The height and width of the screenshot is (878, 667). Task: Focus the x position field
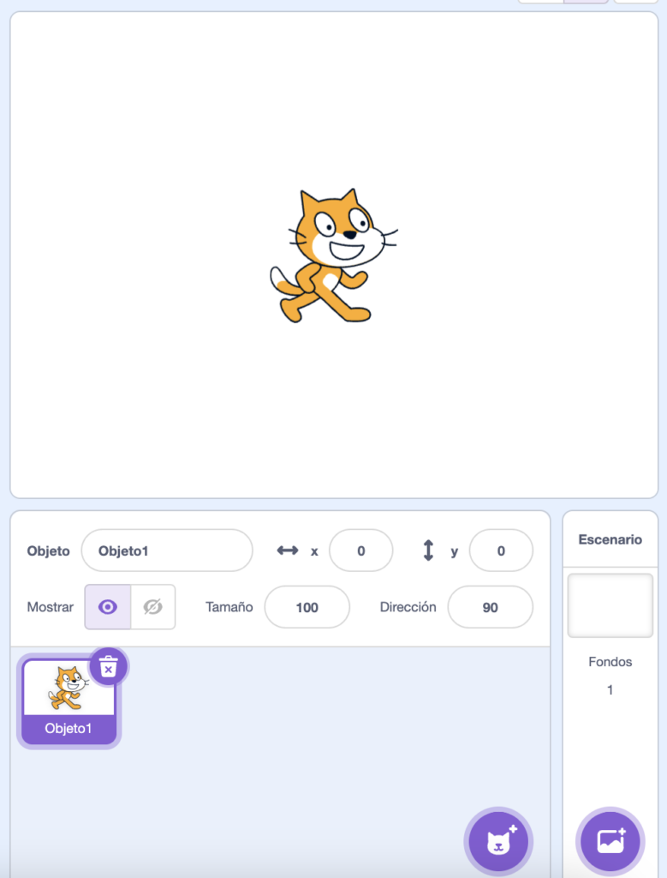[x=361, y=550]
